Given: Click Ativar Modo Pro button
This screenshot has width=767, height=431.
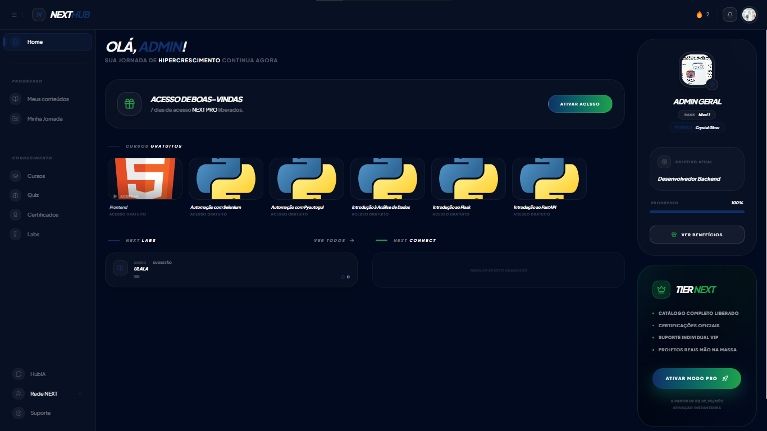Looking at the screenshot, I should (696, 378).
